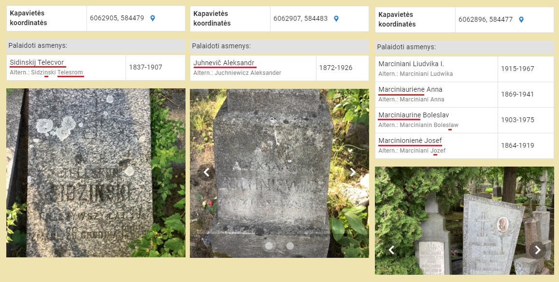Image resolution: width=559 pixels, height=282 pixels.
Task: Open Marciniauriene Anna person entry
Action: [x=410, y=89]
